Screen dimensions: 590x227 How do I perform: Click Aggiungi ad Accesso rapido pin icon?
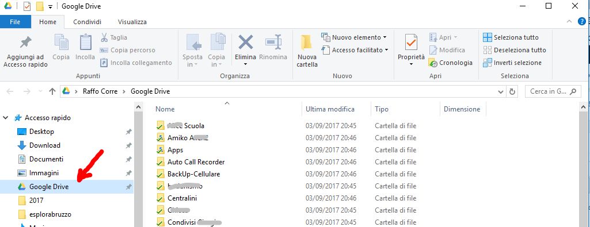25,43
